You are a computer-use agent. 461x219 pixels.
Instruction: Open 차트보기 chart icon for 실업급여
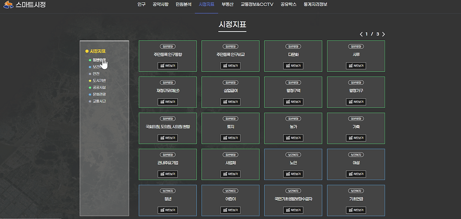(230, 102)
